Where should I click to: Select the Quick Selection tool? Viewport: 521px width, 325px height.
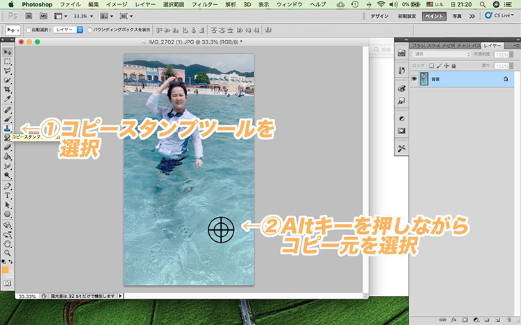pyautogui.click(x=8, y=80)
